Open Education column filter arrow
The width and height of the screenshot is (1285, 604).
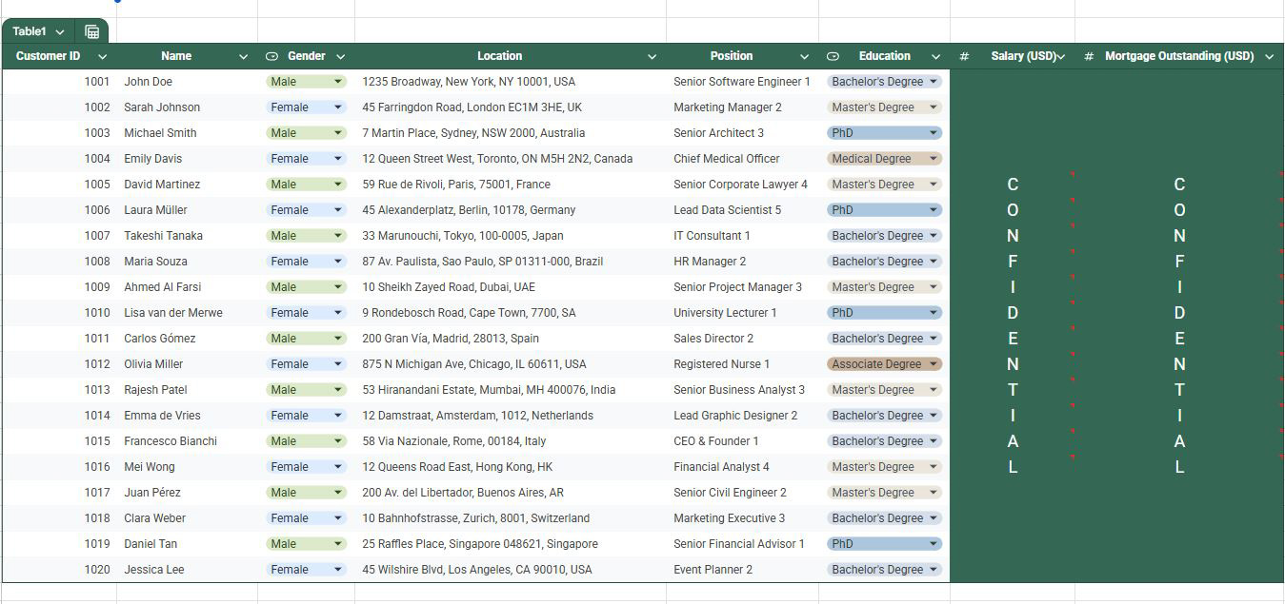pos(935,56)
